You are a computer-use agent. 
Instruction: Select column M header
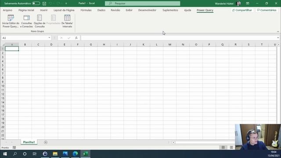pos(170,44)
